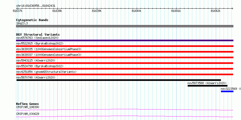Click the red esv3639337 variant bar
Screen dimensions: 241x120
coord(125,57)
